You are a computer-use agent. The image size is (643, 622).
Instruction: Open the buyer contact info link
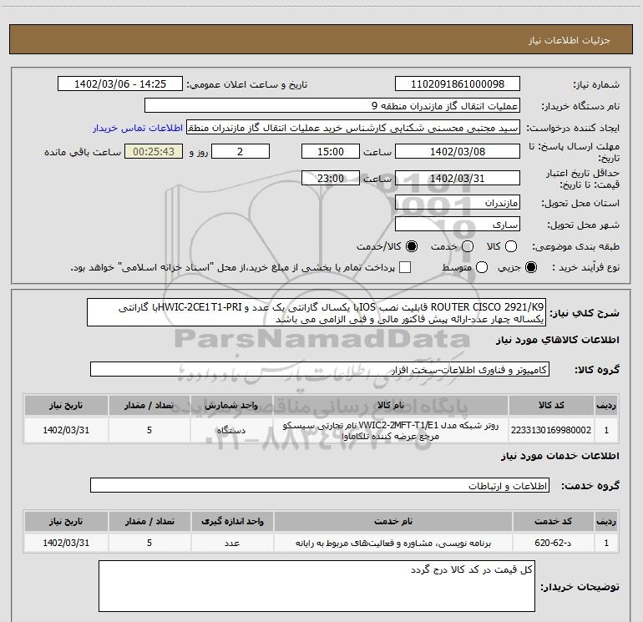(138, 128)
